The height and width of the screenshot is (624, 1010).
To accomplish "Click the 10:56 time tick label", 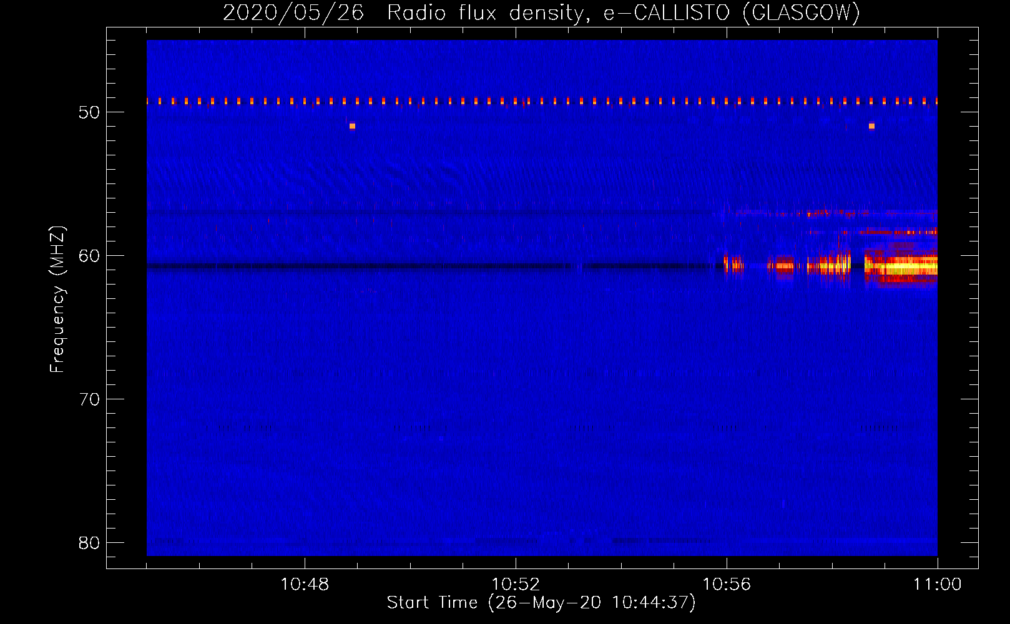I will (727, 585).
